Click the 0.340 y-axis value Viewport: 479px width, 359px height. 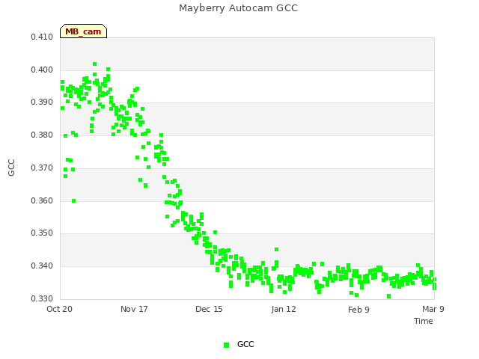[42, 266]
